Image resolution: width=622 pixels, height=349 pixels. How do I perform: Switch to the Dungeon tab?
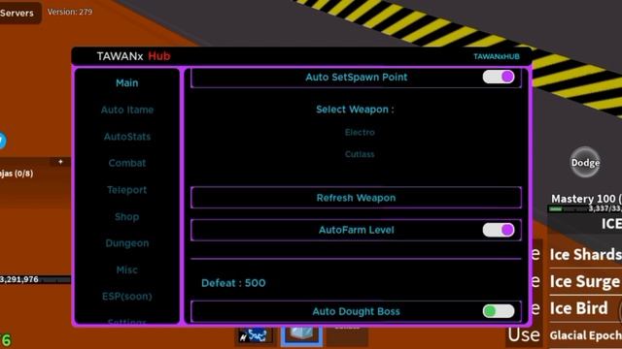click(127, 243)
